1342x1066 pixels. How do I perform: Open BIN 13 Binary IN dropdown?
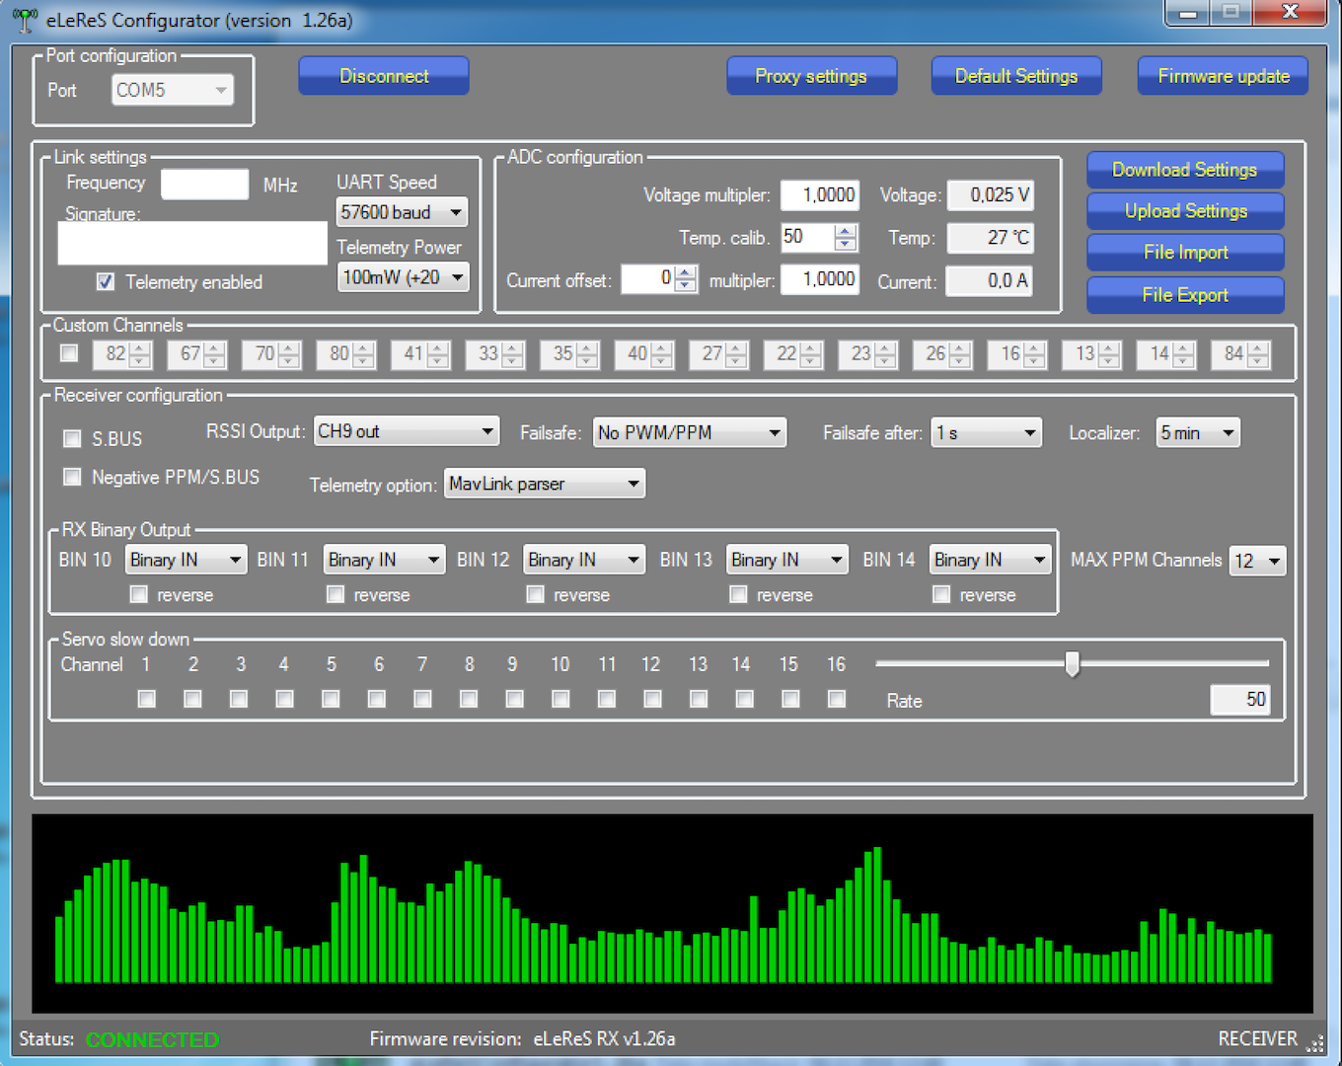(787, 560)
